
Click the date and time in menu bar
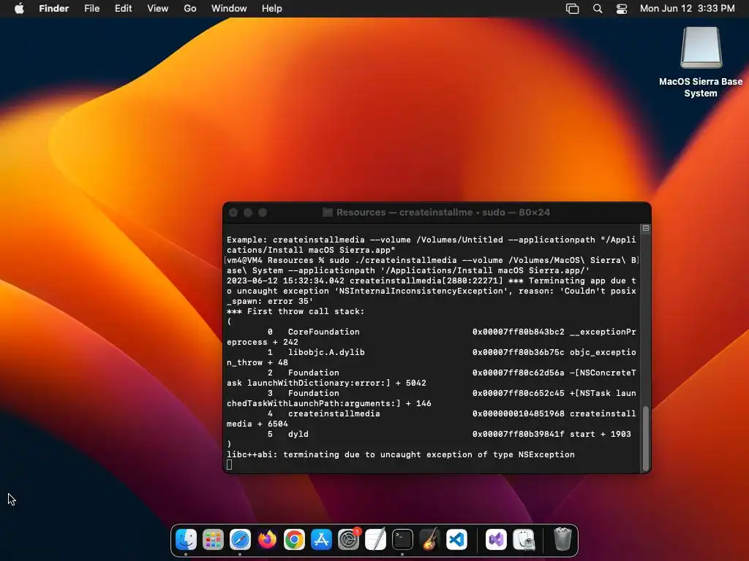688,9
